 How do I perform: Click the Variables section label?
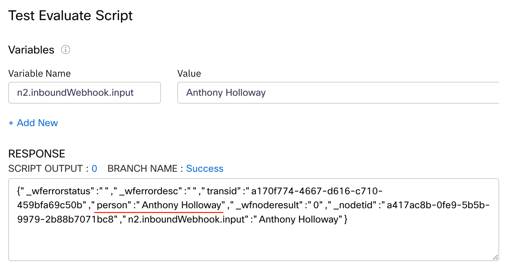click(x=31, y=50)
